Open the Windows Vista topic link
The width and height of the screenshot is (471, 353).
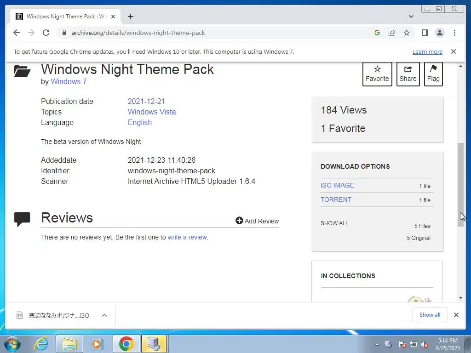(x=152, y=112)
